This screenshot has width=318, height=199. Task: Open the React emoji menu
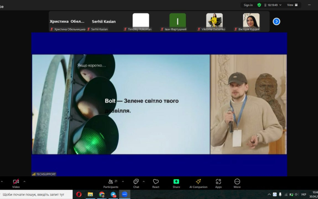(x=156, y=183)
